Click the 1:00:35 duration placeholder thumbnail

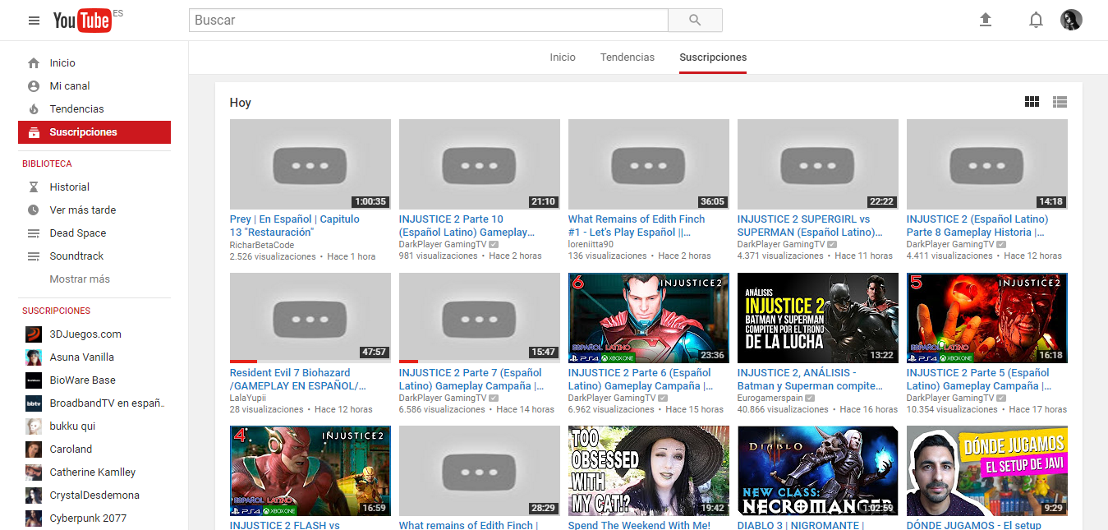click(310, 164)
